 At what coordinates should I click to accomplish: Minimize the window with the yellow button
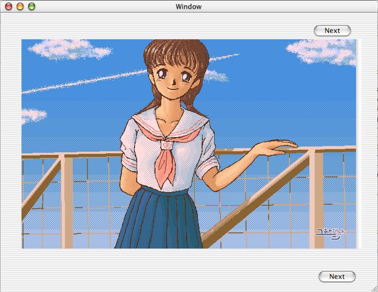click(20, 6)
